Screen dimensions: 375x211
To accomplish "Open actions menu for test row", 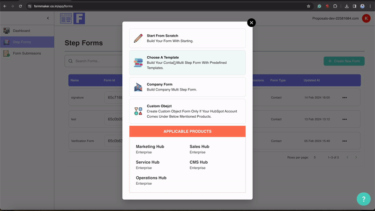I will coord(345,119).
